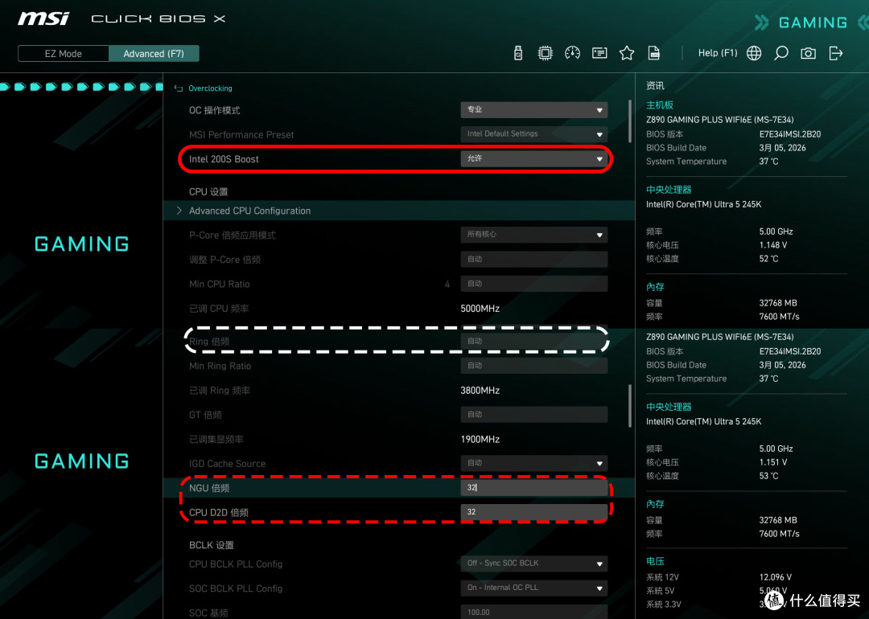
Task: Open the P-Core 倍频应用模式 dropdown
Action: [x=533, y=235]
